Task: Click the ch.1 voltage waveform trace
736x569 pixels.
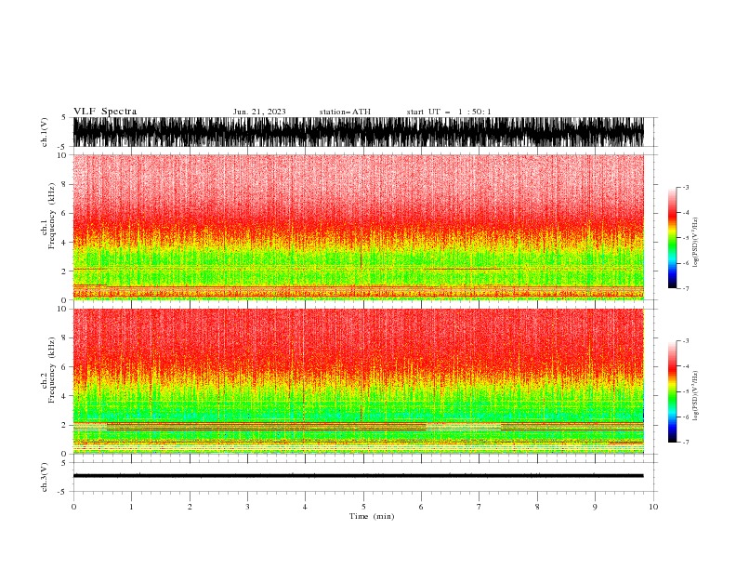Action: pyautogui.click(x=359, y=132)
